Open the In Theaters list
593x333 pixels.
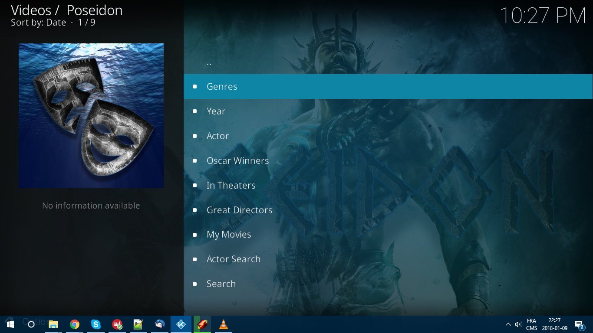(x=388, y=185)
